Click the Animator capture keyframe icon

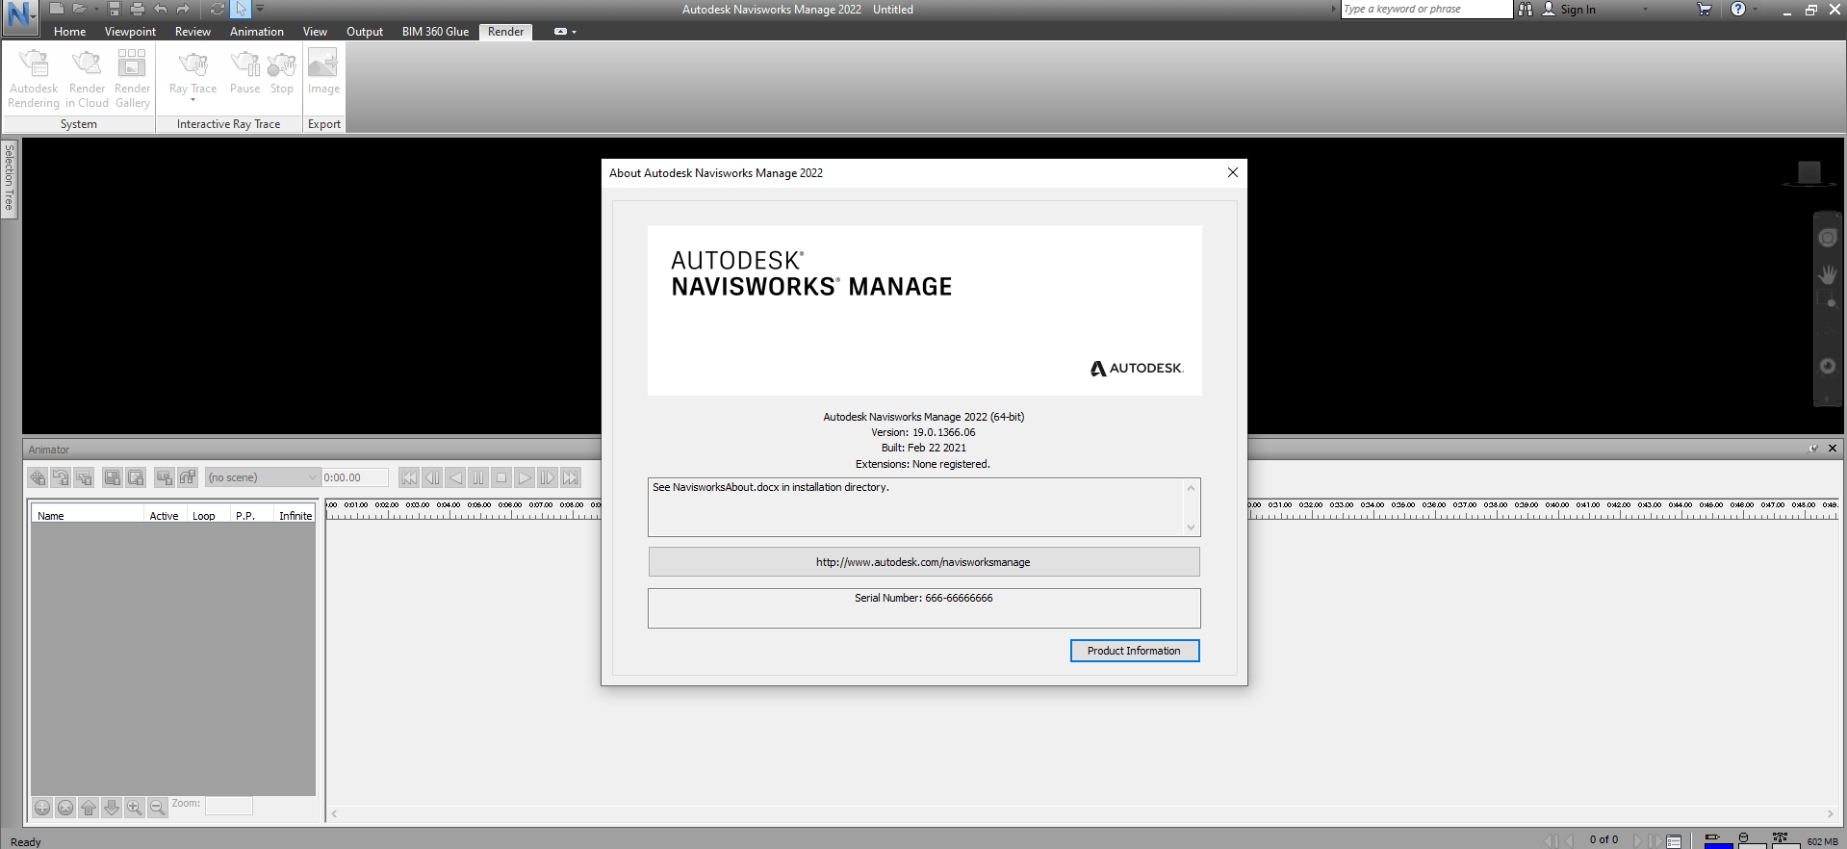pos(165,477)
